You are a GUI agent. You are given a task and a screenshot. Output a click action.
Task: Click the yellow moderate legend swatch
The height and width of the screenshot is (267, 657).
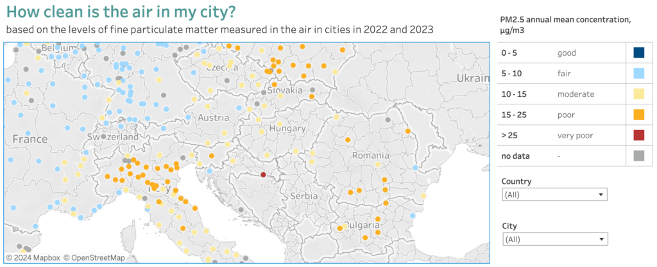639,94
